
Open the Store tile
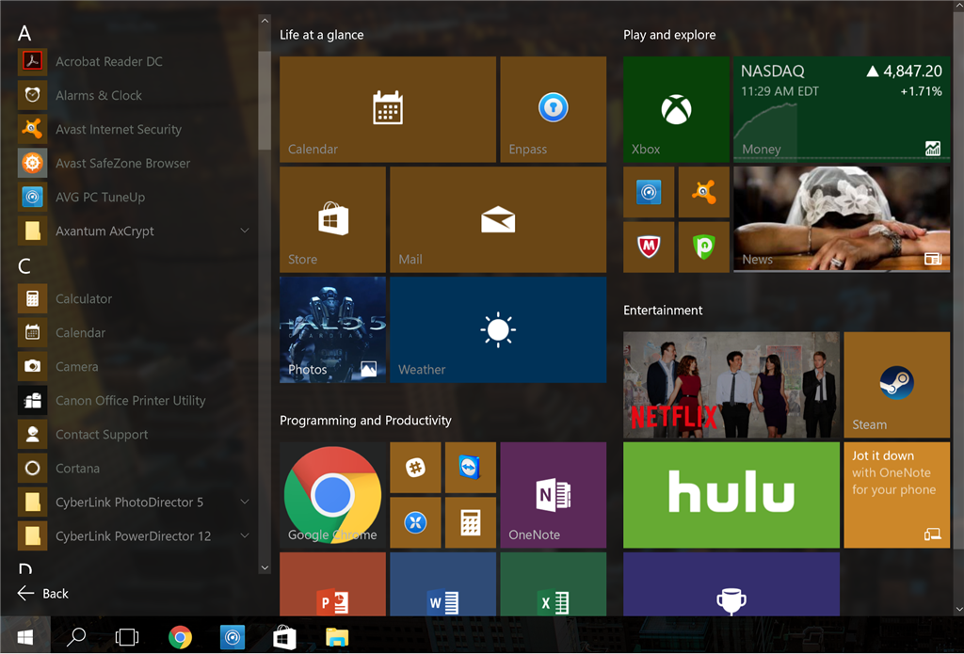pyautogui.click(x=332, y=219)
